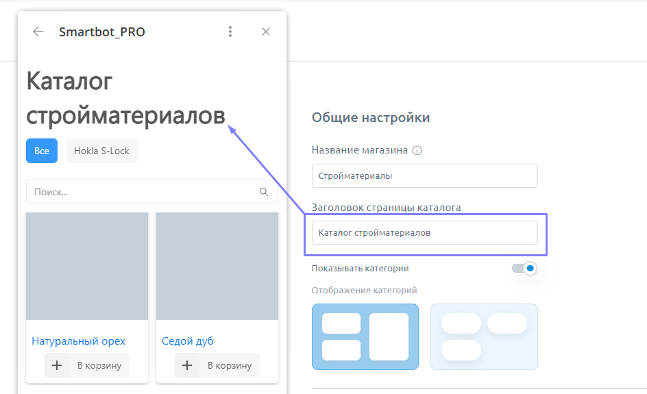Click the Общие настройки heading

pyautogui.click(x=371, y=118)
